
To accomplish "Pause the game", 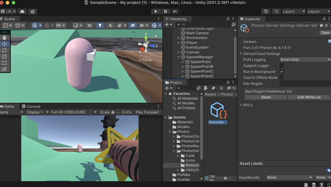I will point(165,11).
